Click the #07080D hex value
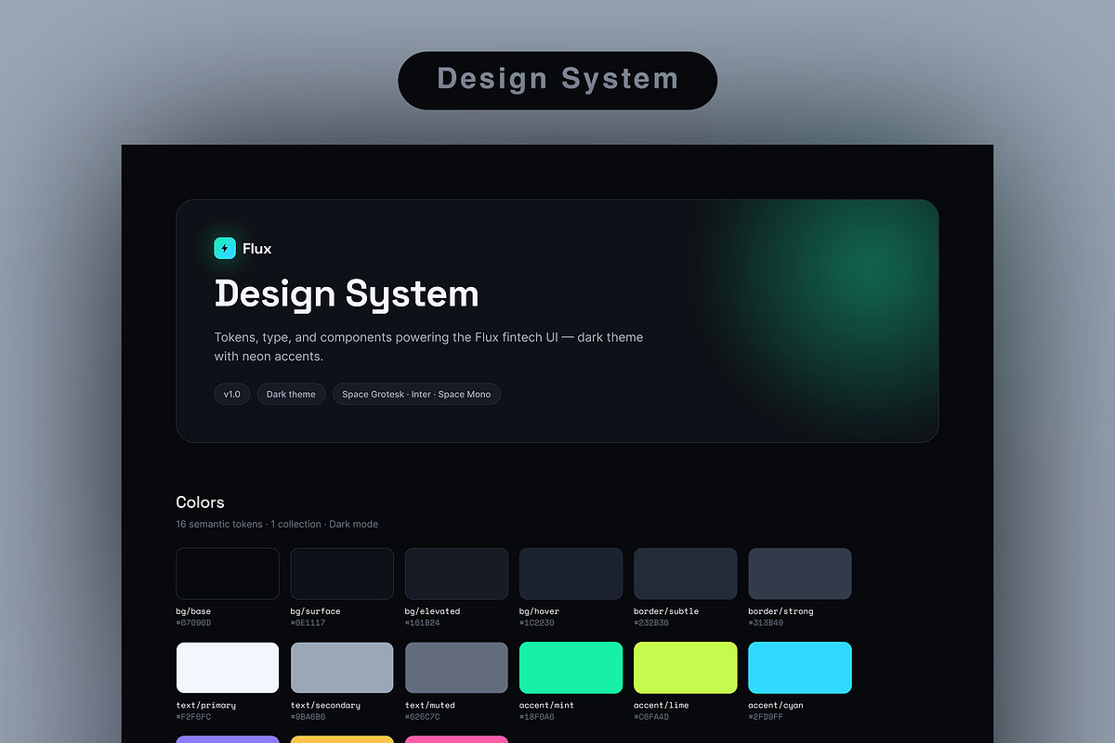This screenshot has height=743, width=1115. click(193, 623)
